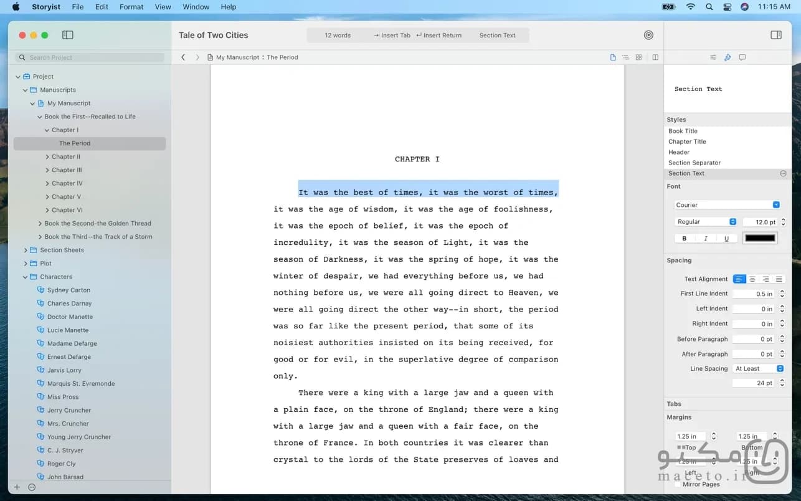Click the Insert Return toolbar button
This screenshot has height=501, width=801.
(438, 36)
